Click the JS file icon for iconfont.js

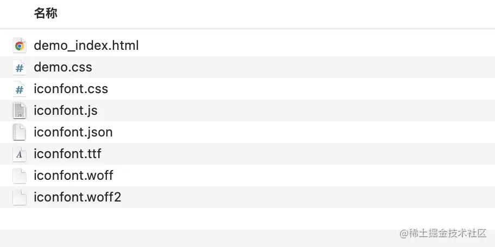(x=20, y=111)
